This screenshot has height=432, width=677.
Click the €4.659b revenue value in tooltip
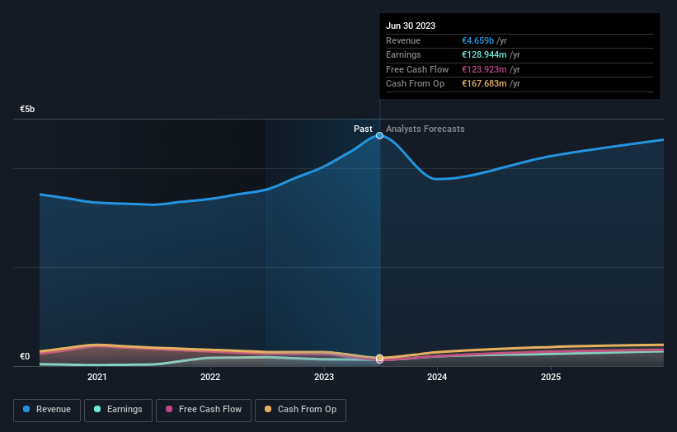pyautogui.click(x=477, y=40)
